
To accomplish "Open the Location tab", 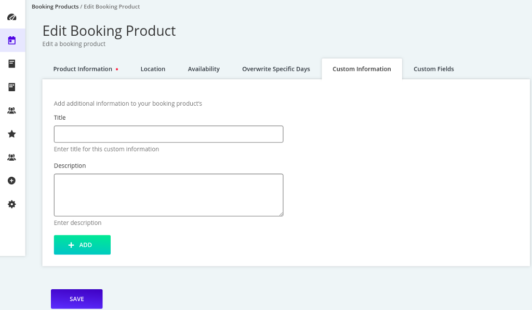I will point(153,69).
